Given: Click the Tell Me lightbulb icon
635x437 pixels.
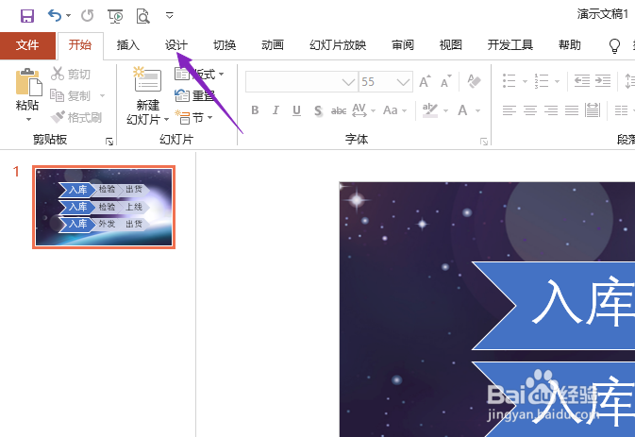Looking at the screenshot, I should [x=615, y=45].
